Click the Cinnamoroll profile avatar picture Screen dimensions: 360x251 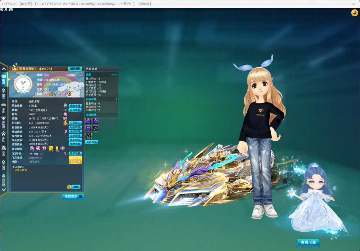coord(23,84)
